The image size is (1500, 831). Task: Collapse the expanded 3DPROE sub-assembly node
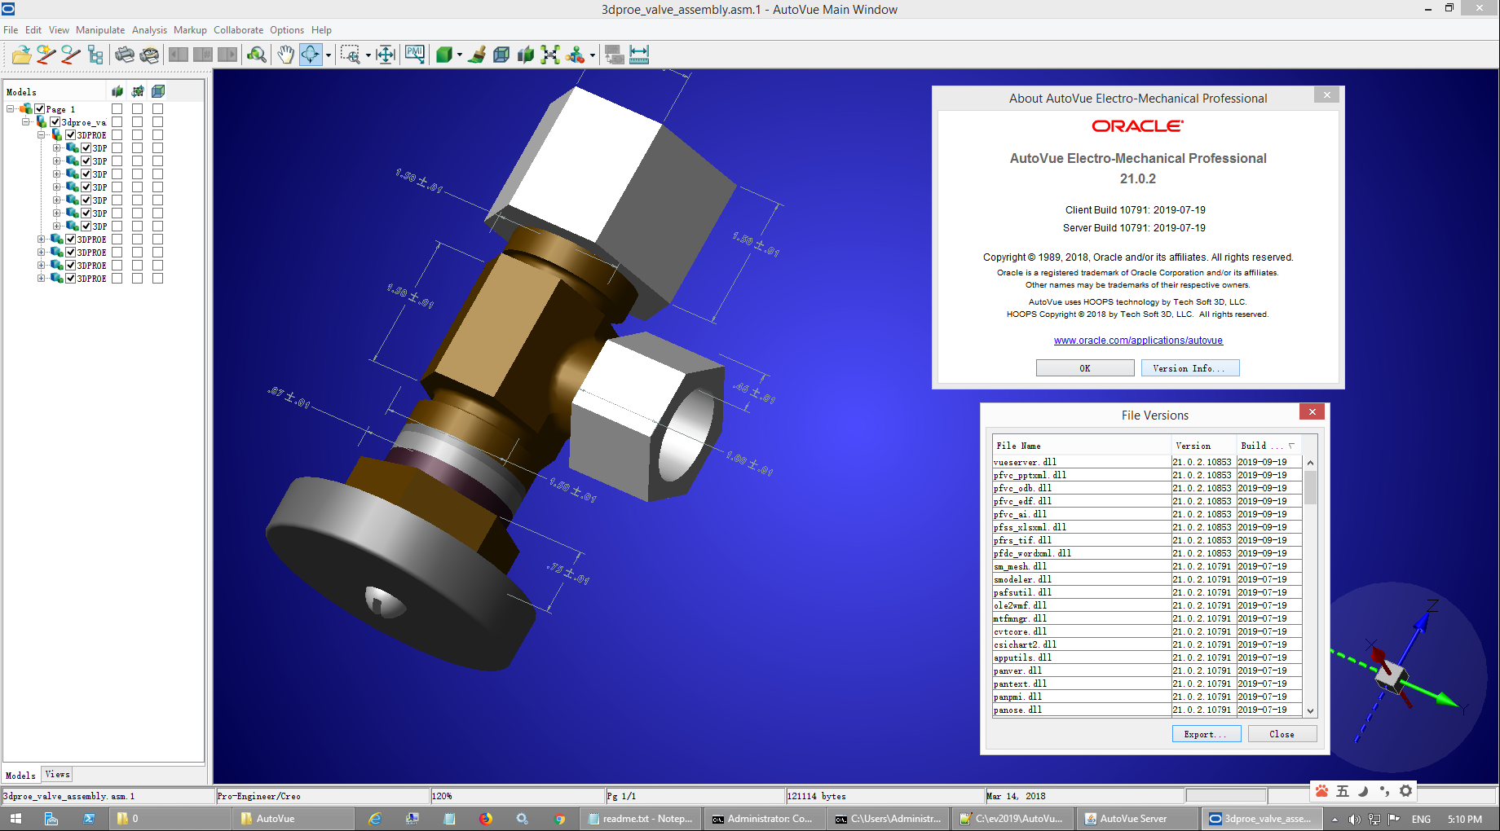tap(42, 134)
